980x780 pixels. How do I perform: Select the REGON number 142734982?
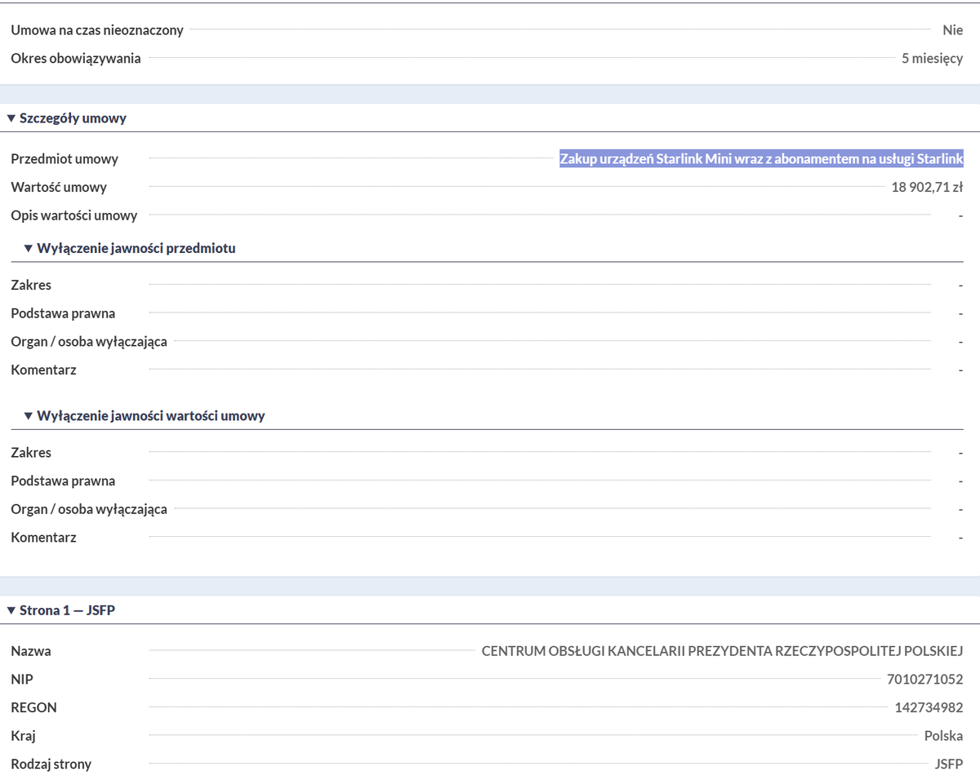pyautogui.click(x=929, y=707)
